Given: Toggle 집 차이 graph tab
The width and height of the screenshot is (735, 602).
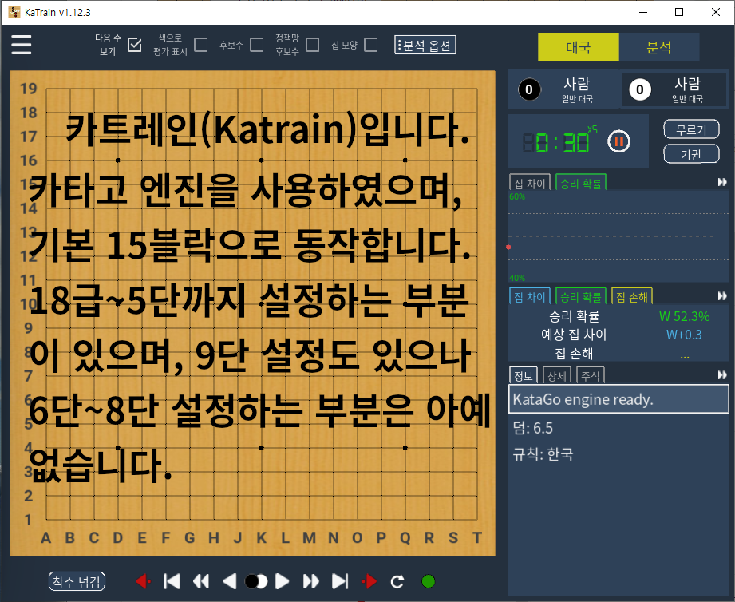Looking at the screenshot, I should (530, 183).
